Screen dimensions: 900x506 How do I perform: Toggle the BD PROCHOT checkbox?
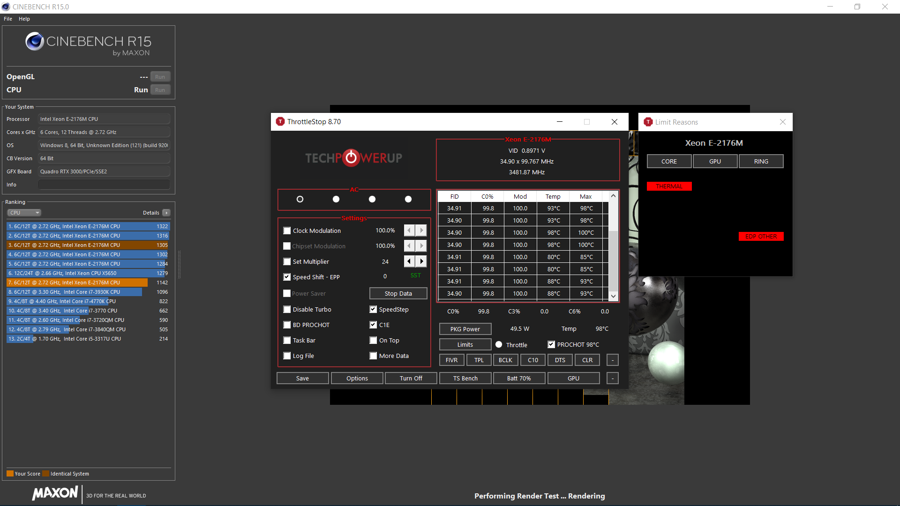coord(287,325)
